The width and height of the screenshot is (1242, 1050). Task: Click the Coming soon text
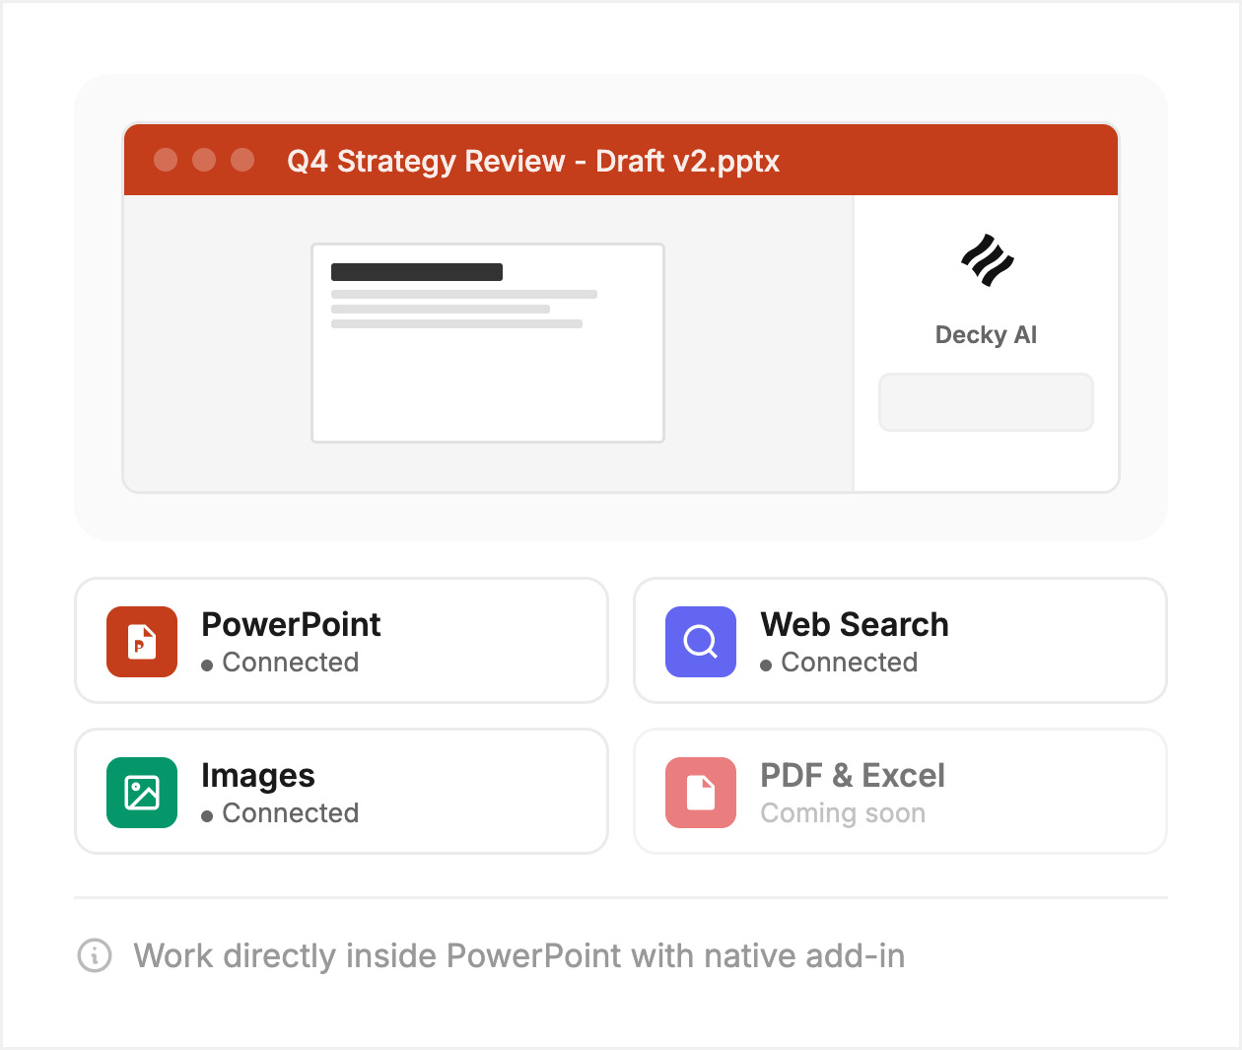coord(843,813)
